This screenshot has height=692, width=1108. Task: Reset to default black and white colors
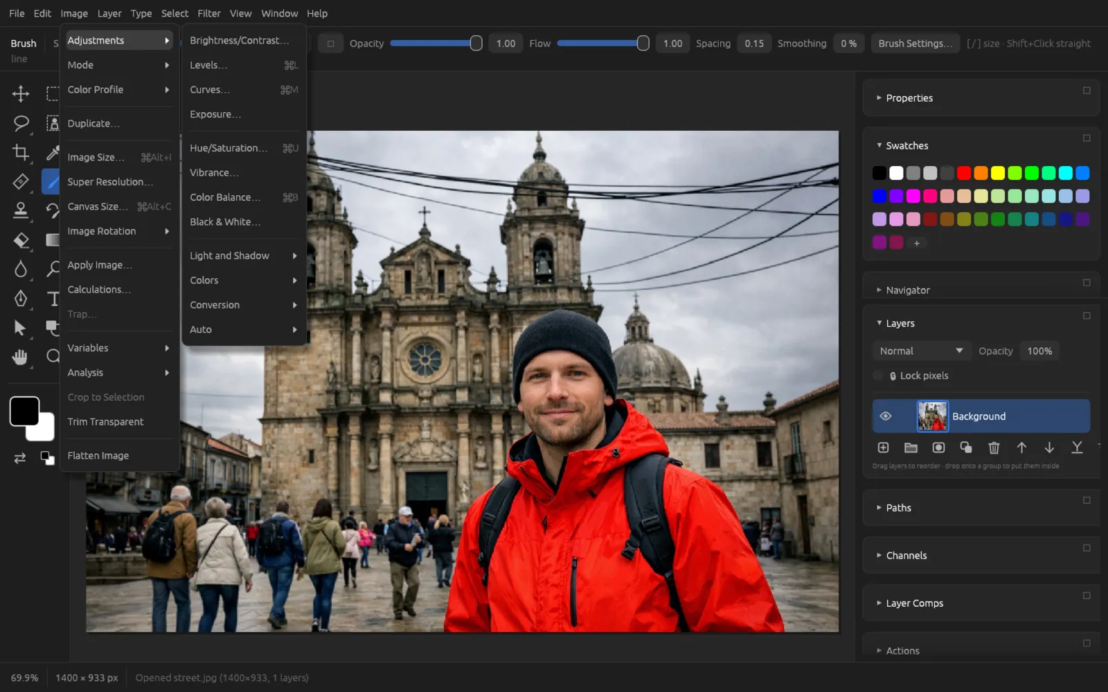tap(47, 458)
